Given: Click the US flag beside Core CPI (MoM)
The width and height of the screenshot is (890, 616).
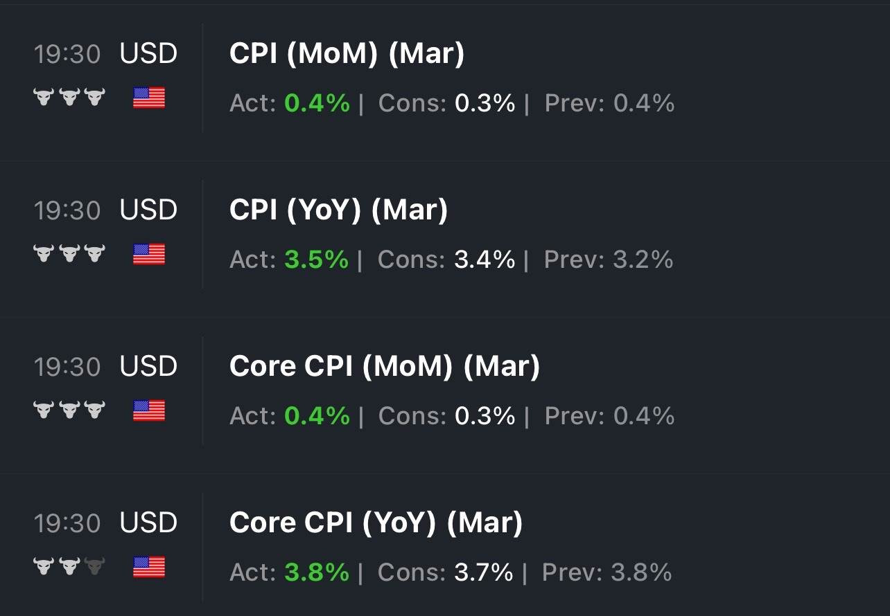Looking at the screenshot, I should click(x=149, y=410).
